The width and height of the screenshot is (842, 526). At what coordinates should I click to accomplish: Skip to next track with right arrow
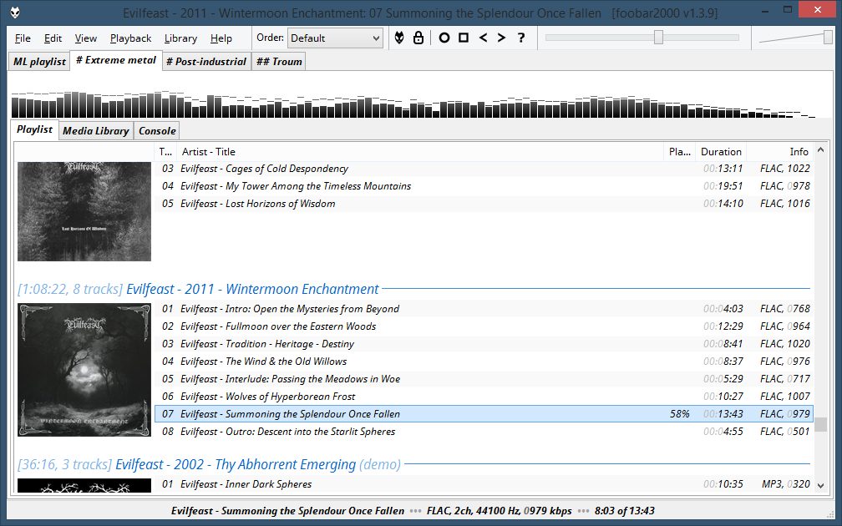[501, 38]
